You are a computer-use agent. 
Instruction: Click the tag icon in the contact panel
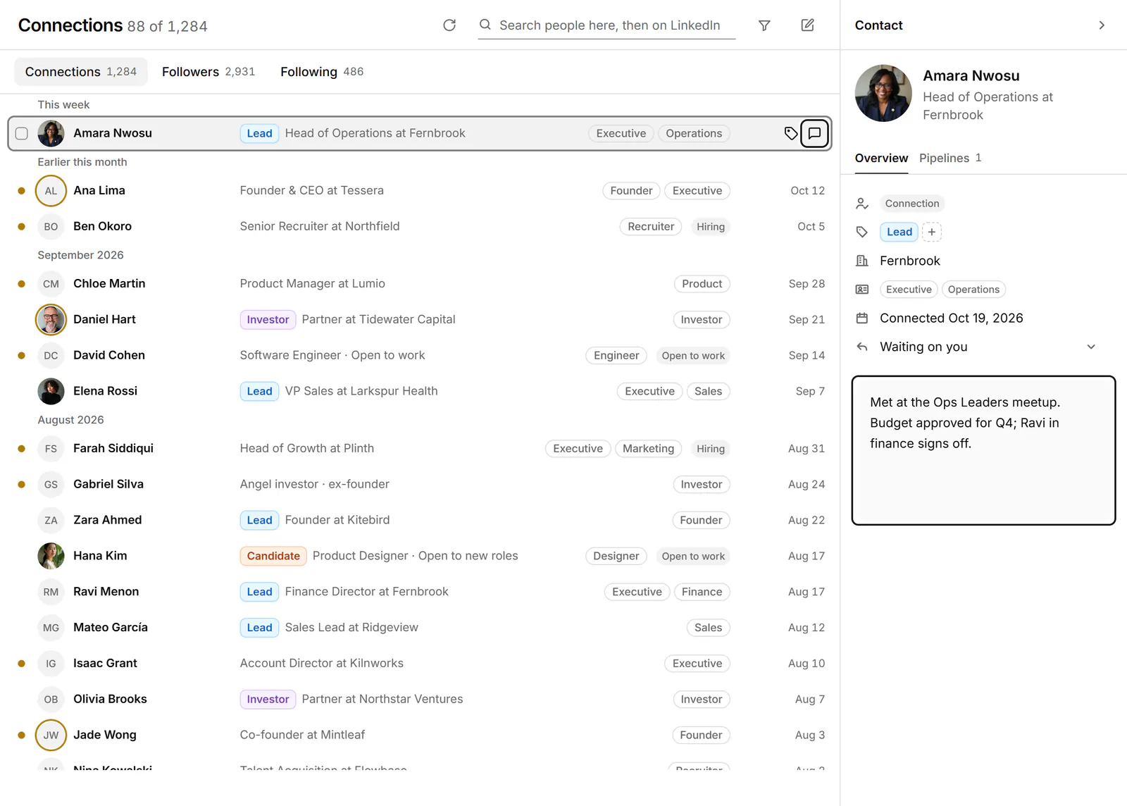point(862,232)
